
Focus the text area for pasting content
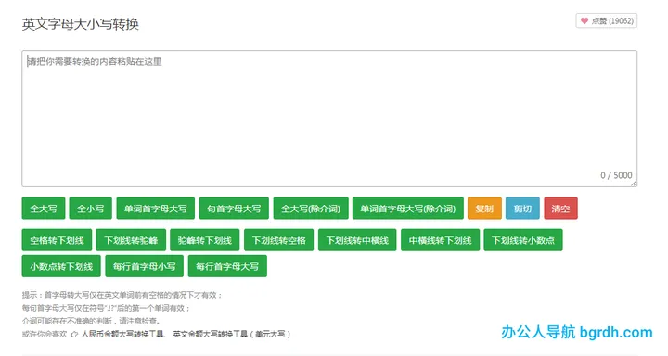point(329,119)
